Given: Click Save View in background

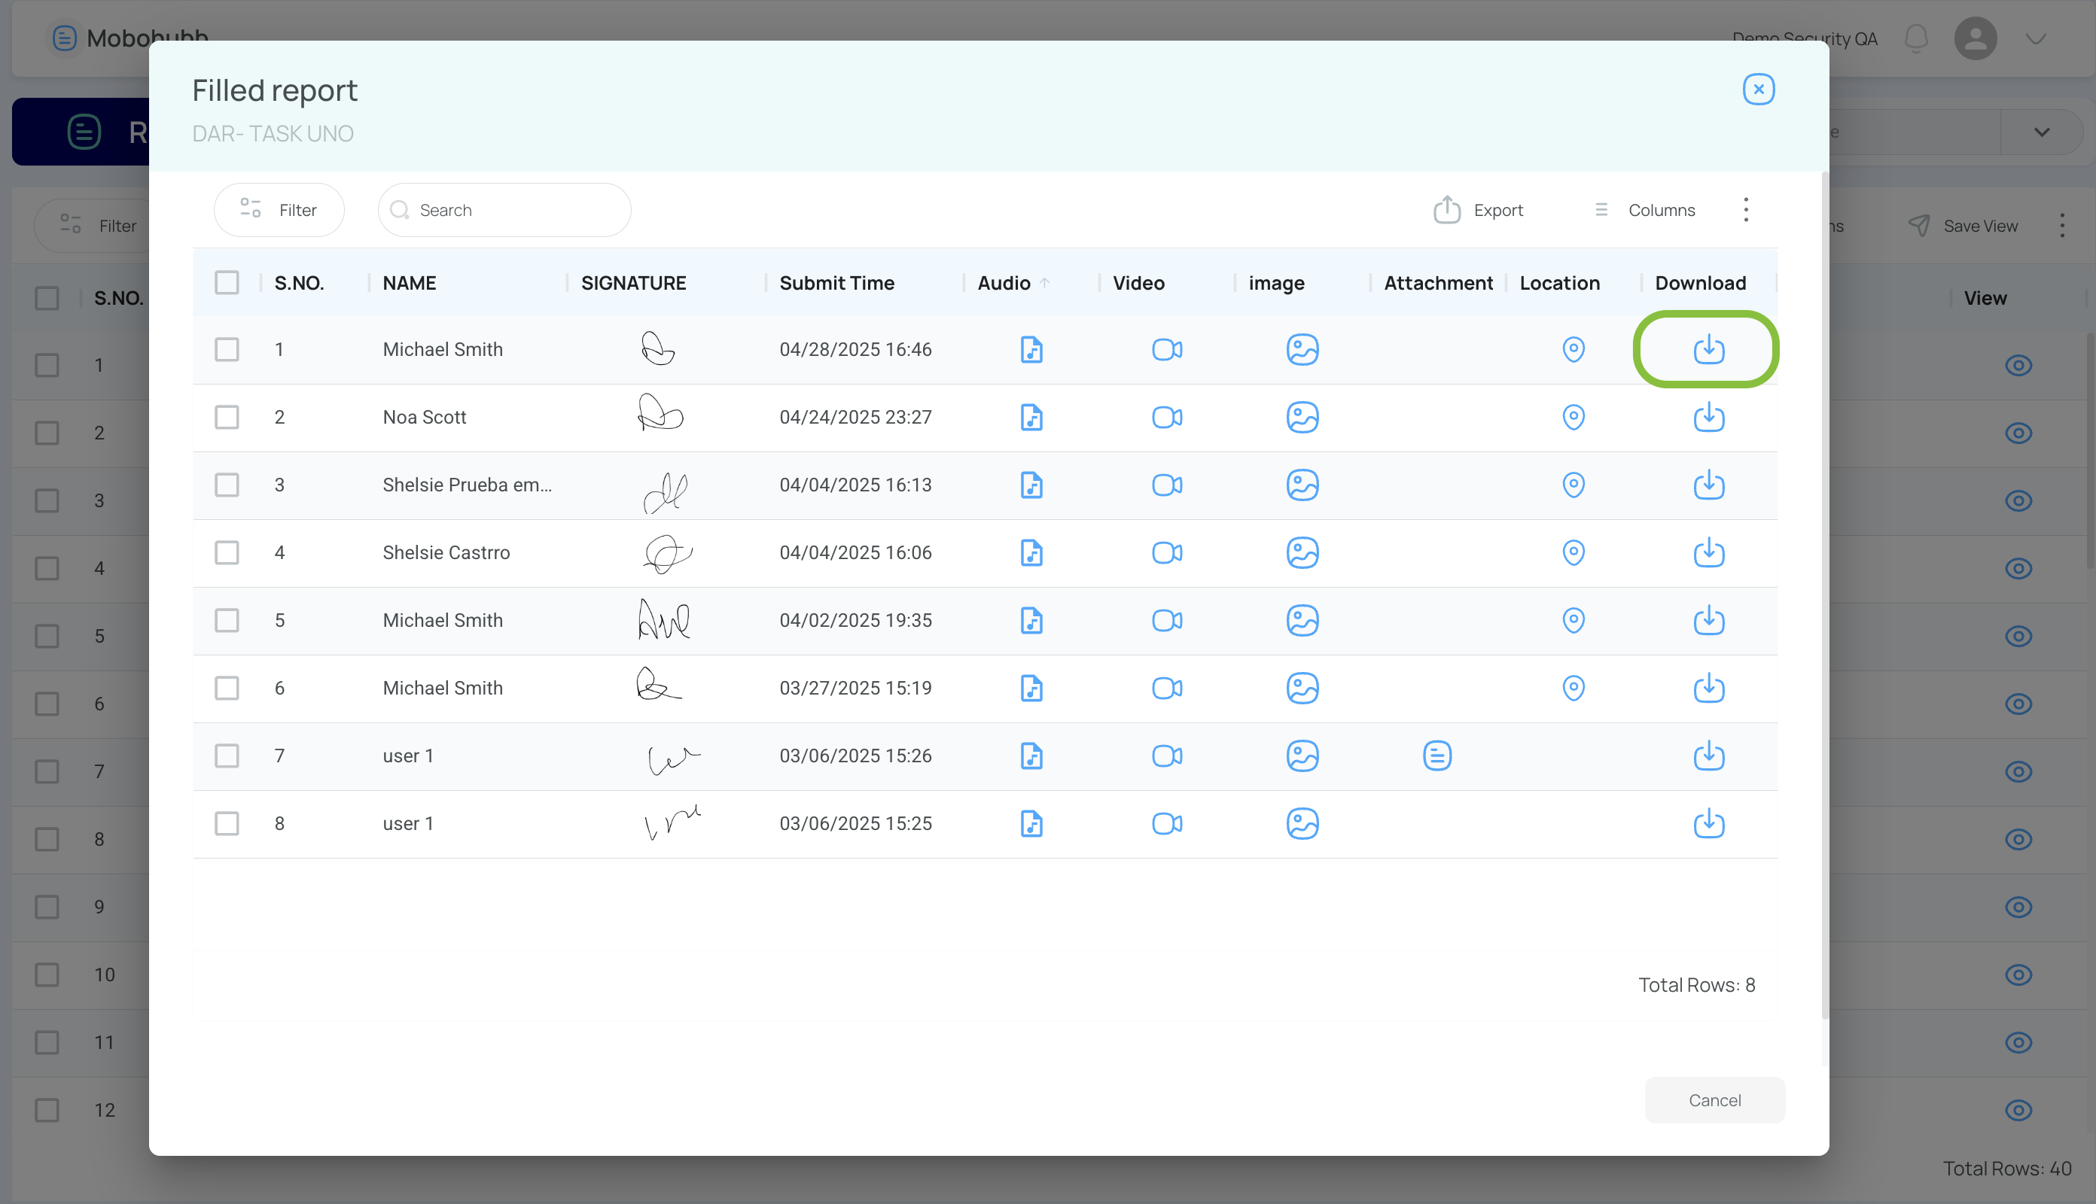Looking at the screenshot, I should (1963, 226).
